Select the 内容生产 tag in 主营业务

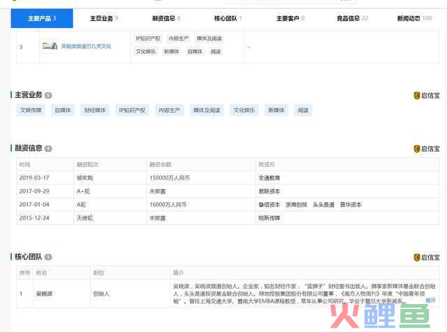[169, 110]
